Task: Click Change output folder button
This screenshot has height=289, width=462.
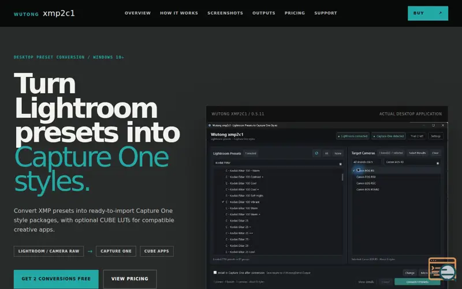Action: point(409,273)
